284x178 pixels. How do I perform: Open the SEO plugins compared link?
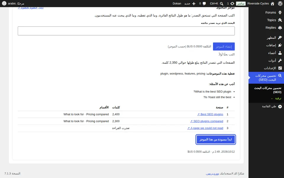tap(207, 121)
